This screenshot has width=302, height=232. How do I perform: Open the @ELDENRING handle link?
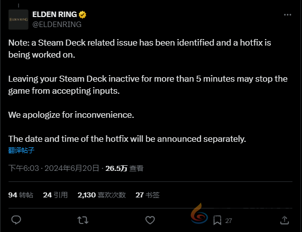click(57, 24)
